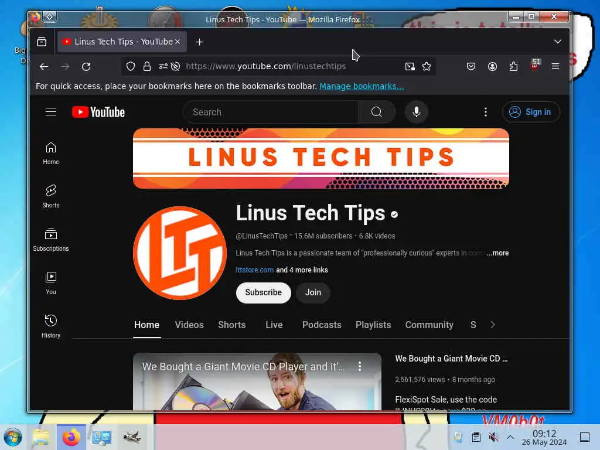Open Firefox View tab list icon
The image size is (600, 450).
tap(42, 42)
